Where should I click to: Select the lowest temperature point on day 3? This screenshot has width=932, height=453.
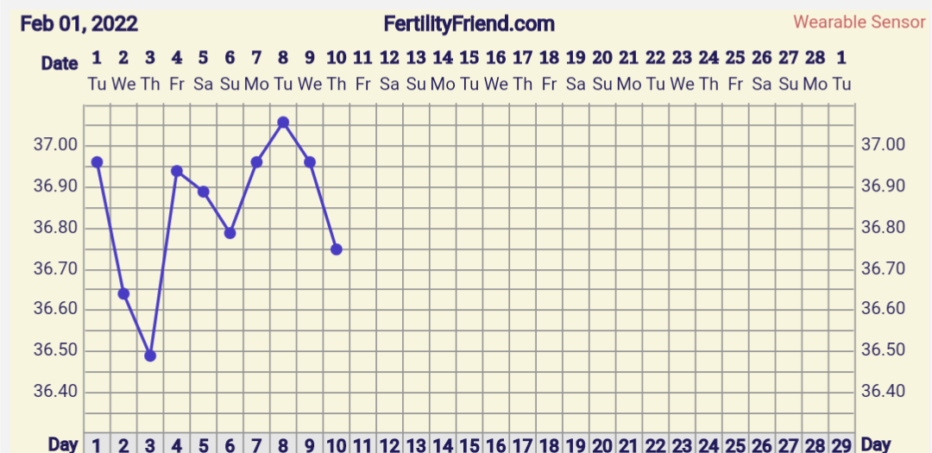(x=150, y=355)
